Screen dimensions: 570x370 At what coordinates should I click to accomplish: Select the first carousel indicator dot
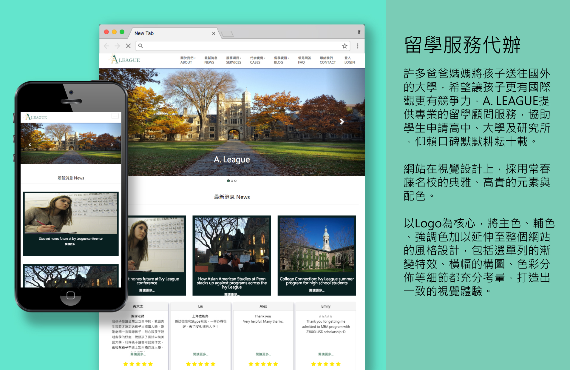(228, 181)
